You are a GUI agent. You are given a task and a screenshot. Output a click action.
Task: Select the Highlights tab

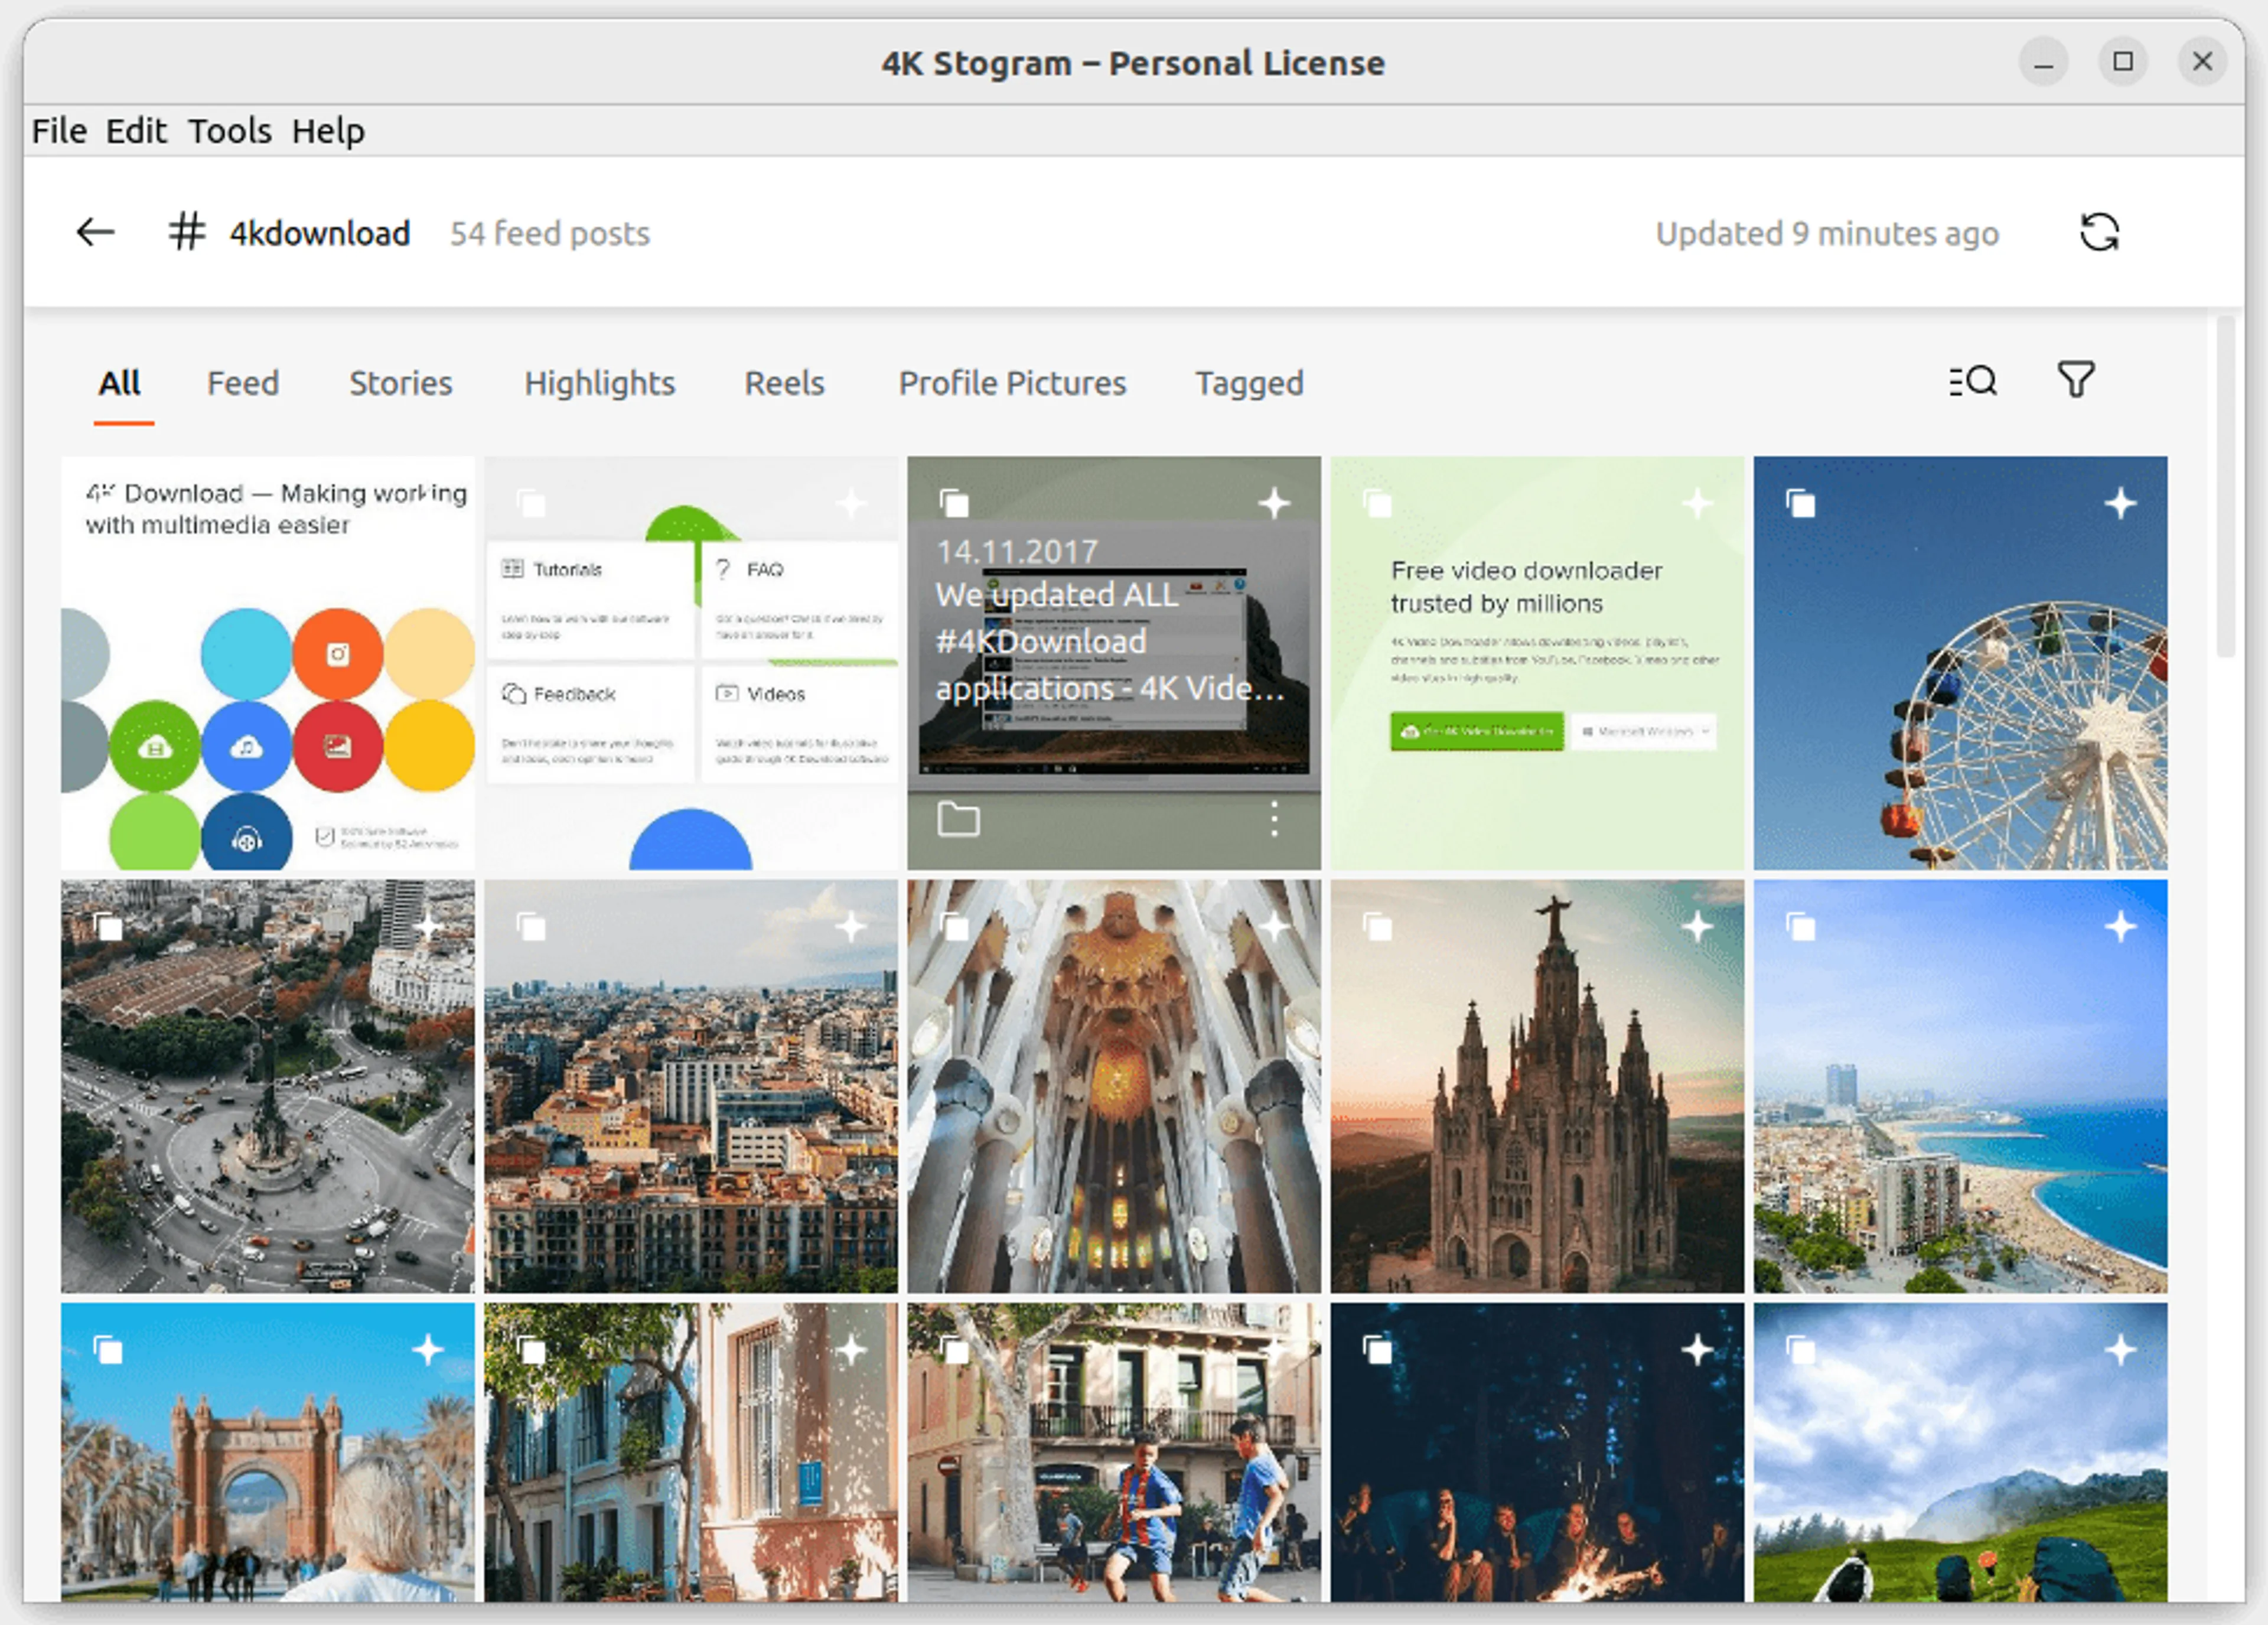[x=599, y=383]
